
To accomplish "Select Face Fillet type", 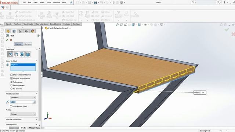I will (x=22, y=54).
